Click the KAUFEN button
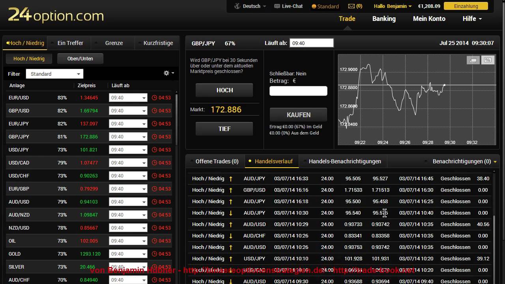The height and width of the screenshot is (284, 505). (299, 115)
